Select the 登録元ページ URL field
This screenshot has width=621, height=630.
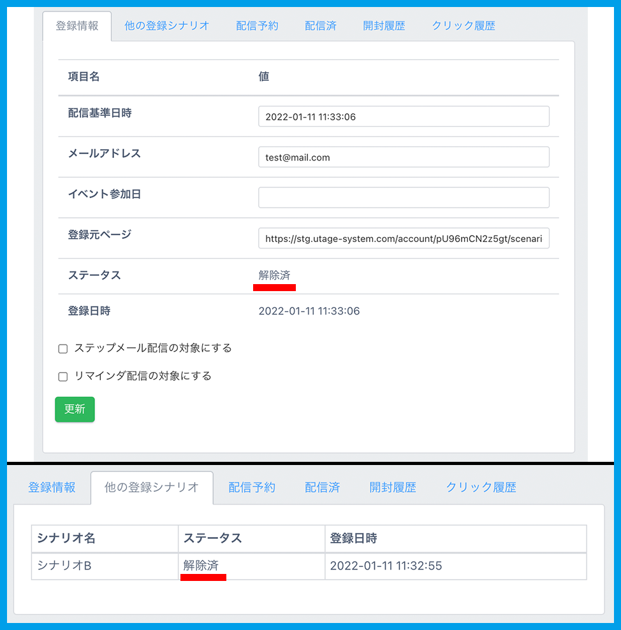pos(404,238)
